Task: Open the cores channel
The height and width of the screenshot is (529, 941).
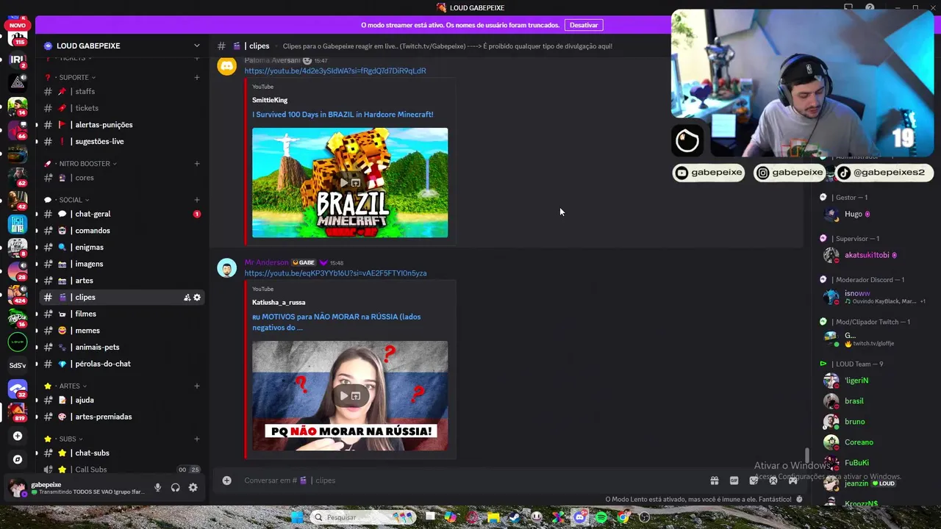Action: 122,178
